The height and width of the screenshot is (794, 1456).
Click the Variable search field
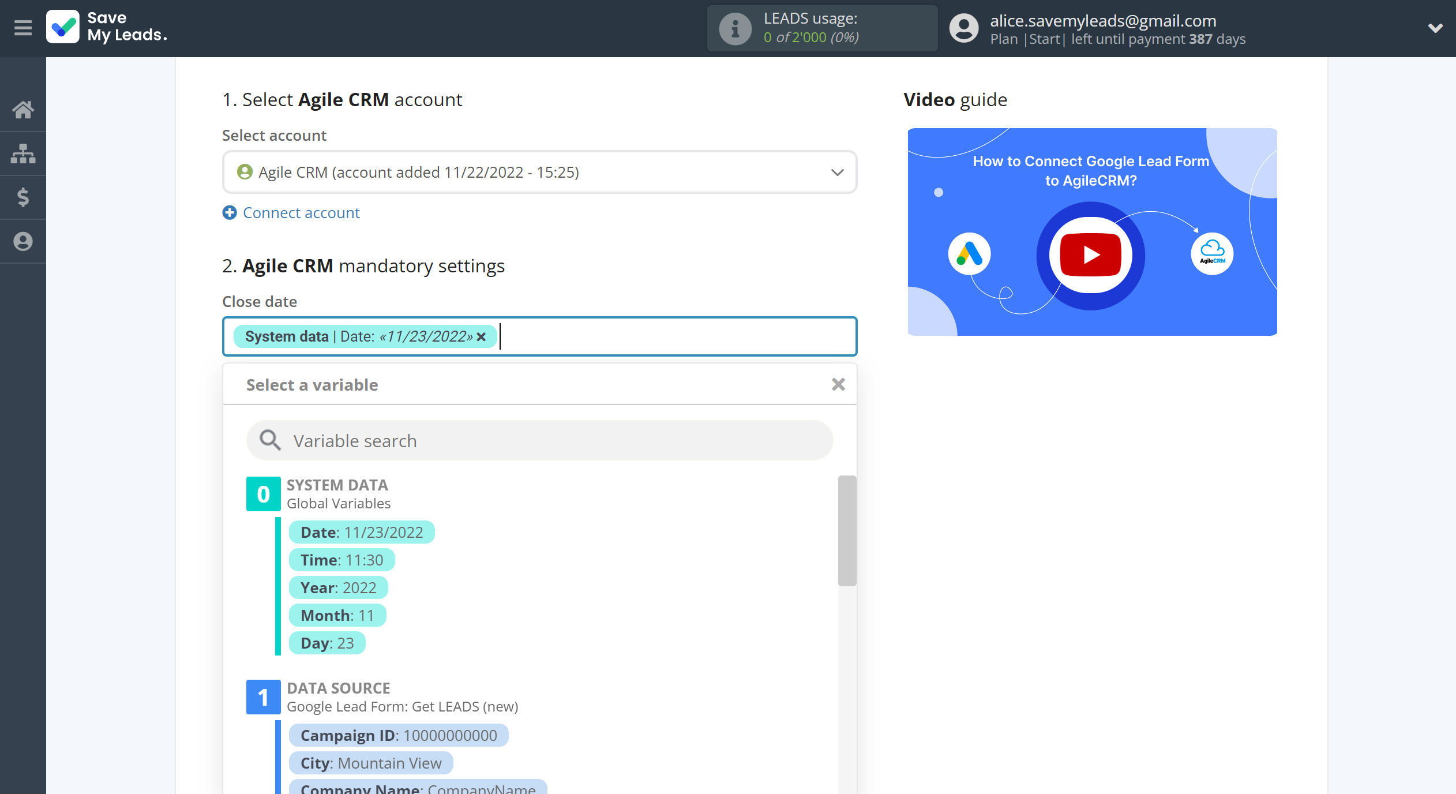[x=539, y=441]
